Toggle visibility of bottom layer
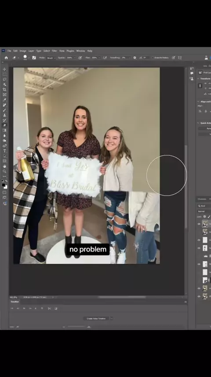The width and height of the screenshot is (211, 377). click(199, 296)
